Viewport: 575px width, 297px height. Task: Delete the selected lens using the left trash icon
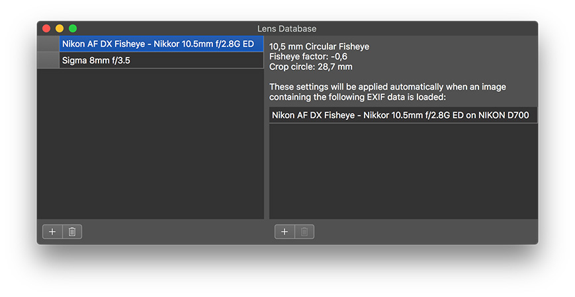pyautogui.click(x=72, y=232)
